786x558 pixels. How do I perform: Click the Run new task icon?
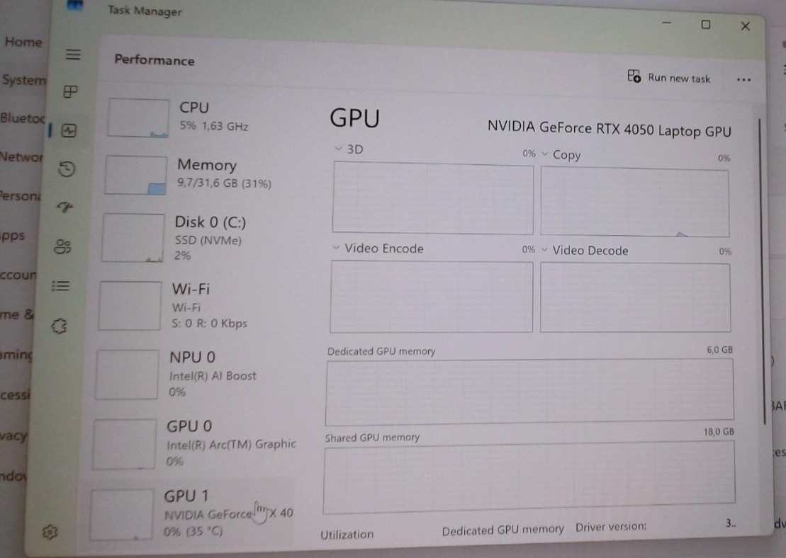(x=634, y=76)
